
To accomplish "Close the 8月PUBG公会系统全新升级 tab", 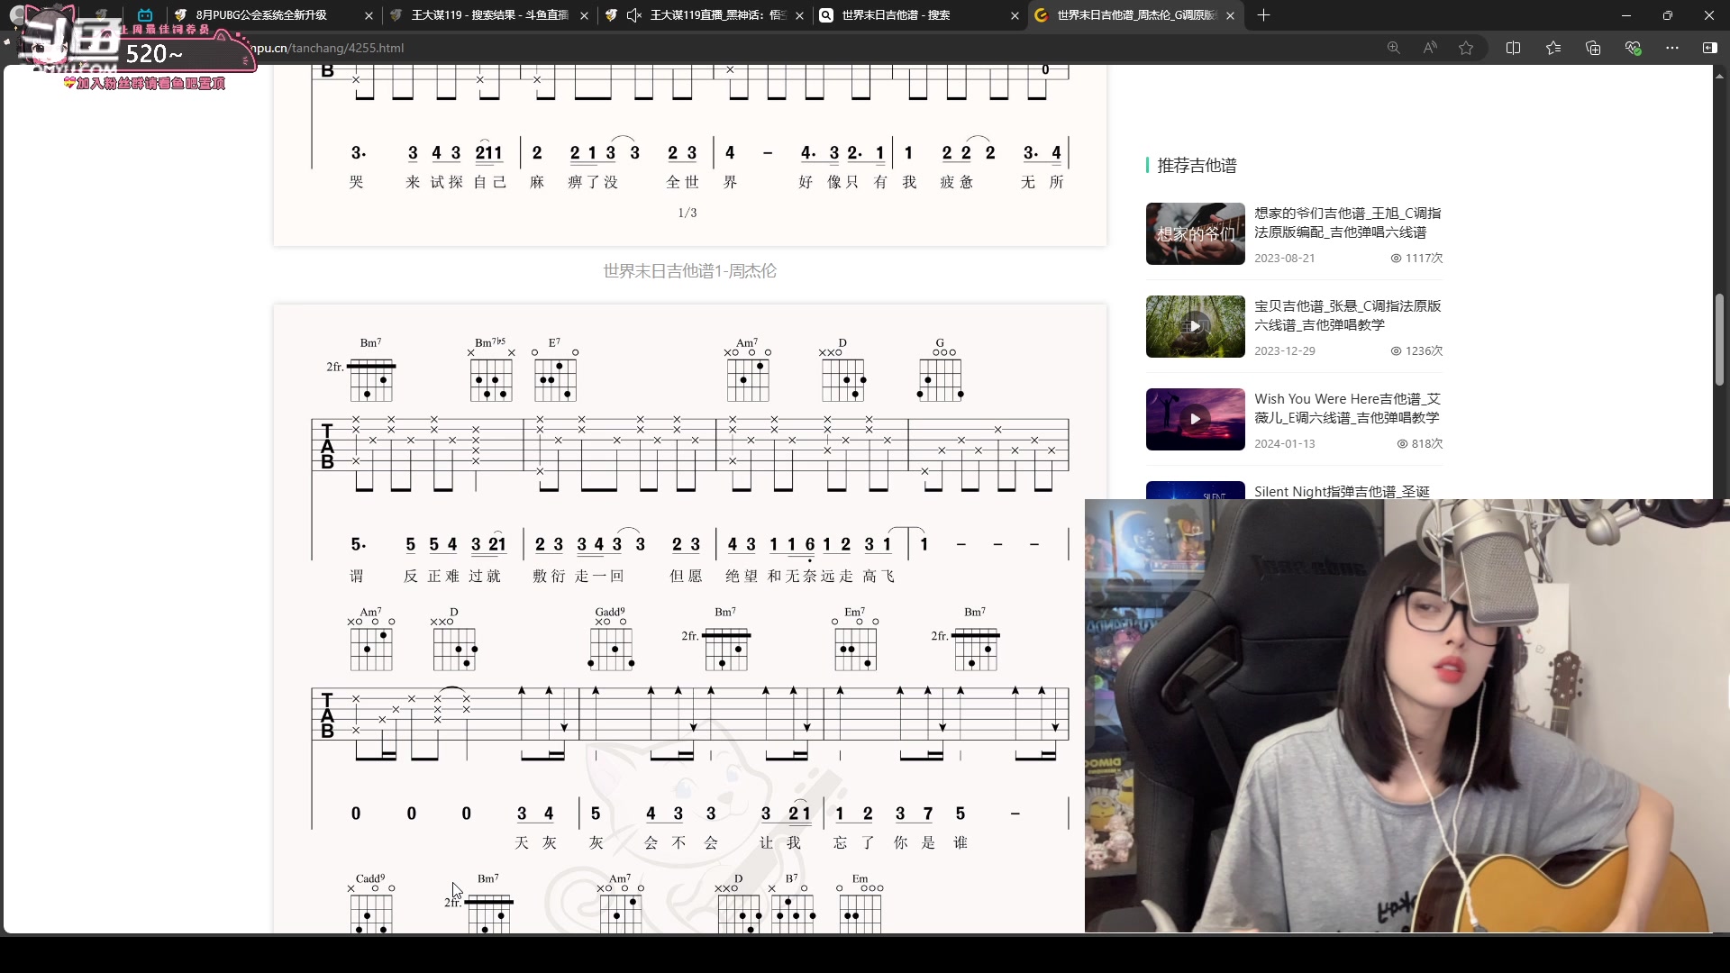I will 369,15.
